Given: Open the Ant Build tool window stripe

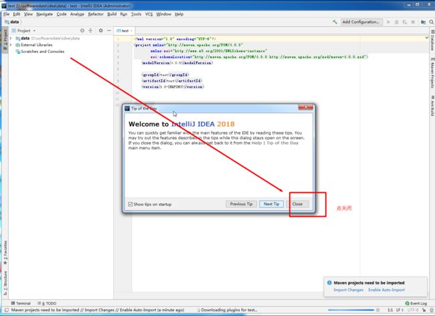Looking at the screenshot, I should [x=432, y=106].
